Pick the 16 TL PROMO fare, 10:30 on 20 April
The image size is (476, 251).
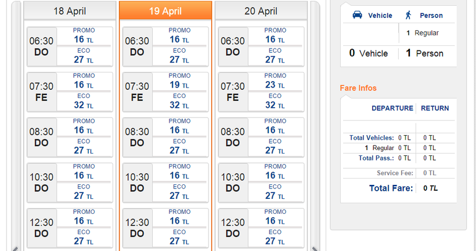275,175
